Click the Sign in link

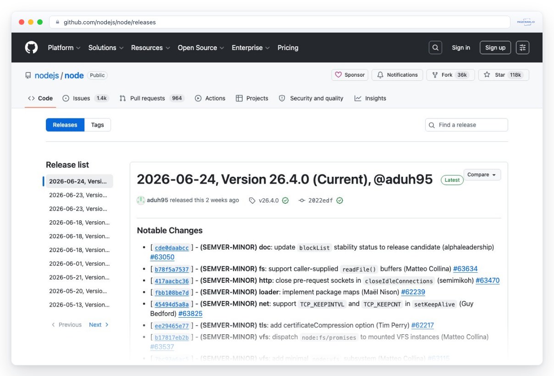(x=461, y=48)
